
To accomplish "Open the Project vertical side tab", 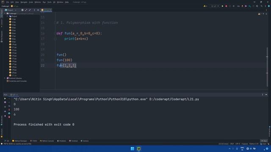I will 2,13.
